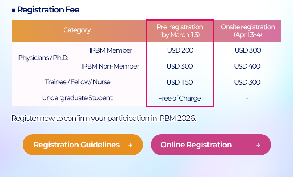Screen dimensions: 293x177
Task: Click the arrow icon on Registration Guidelines
Action: [x=130, y=145]
